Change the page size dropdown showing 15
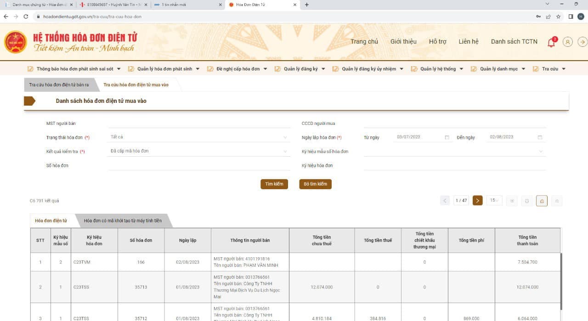Image resolution: width=588 pixels, height=321 pixels. (x=494, y=200)
